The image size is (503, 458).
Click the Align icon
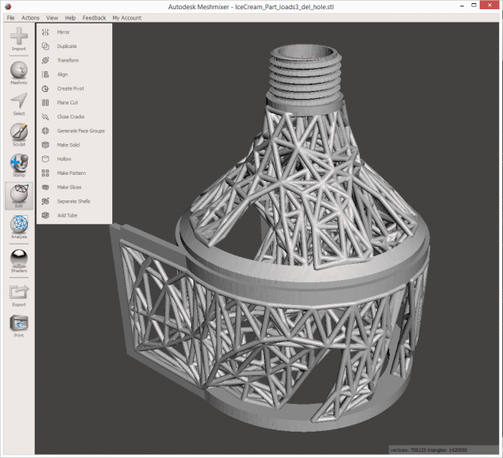pos(45,74)
